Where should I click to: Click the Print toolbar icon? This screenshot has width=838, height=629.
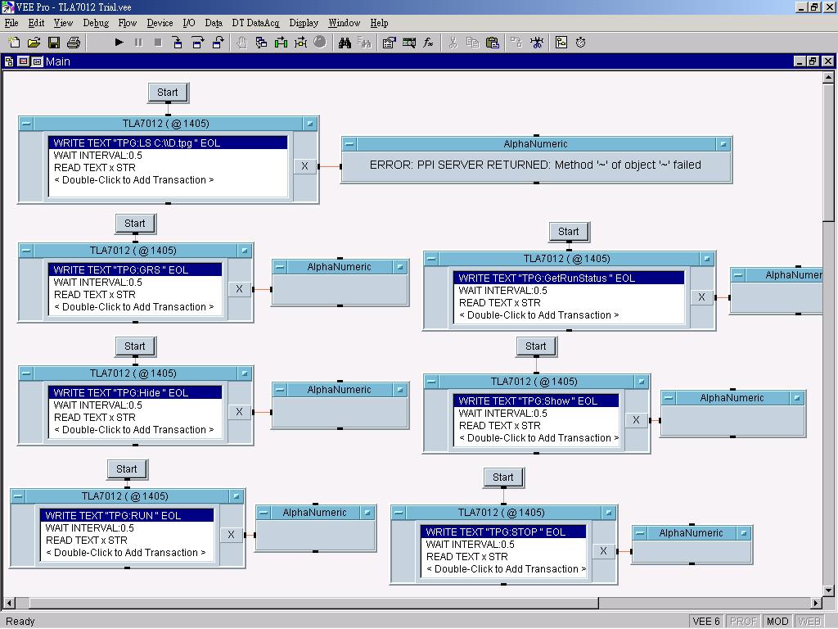[74, 43]
